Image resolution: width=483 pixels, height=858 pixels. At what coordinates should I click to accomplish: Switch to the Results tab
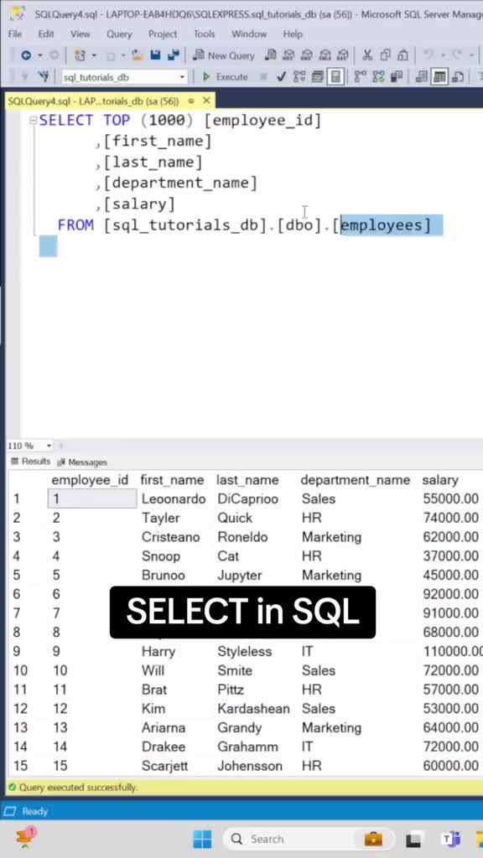(31, 462)
